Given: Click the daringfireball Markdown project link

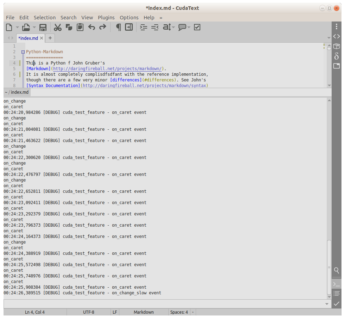Looking at the screenshot, I should (x=107, y=68).
